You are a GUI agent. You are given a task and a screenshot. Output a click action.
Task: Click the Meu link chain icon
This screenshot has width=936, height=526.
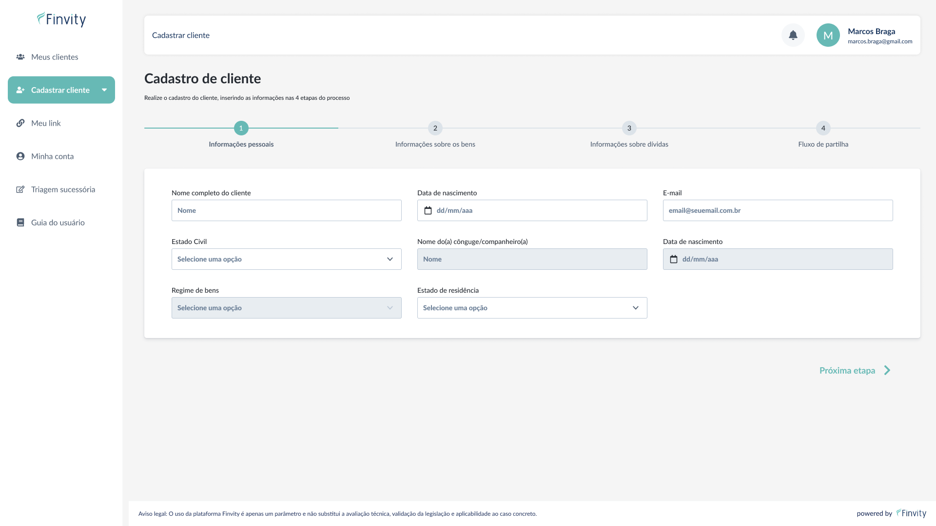point(20,123)
